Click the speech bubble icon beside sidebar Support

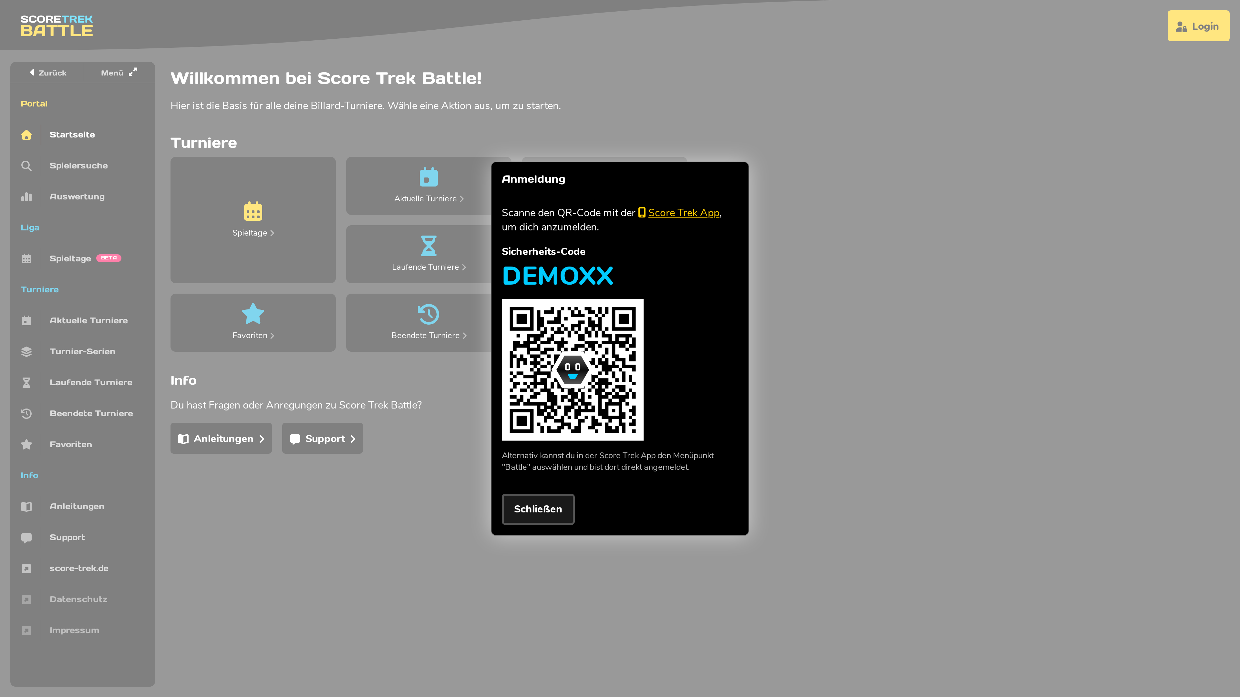(x=26, y=538)
